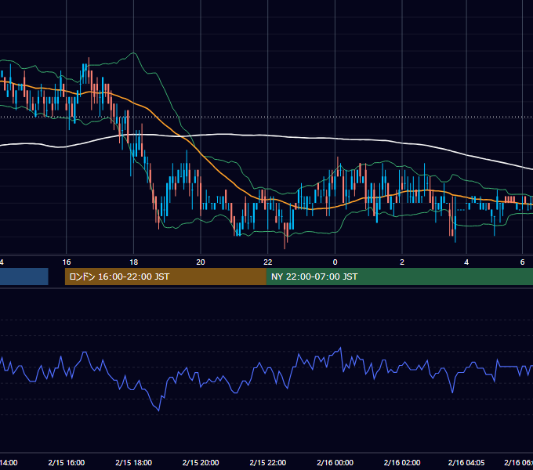Click the "2/15 20:00" date label
Viewport: 533px width, 470px height.
tap(201, 462)
